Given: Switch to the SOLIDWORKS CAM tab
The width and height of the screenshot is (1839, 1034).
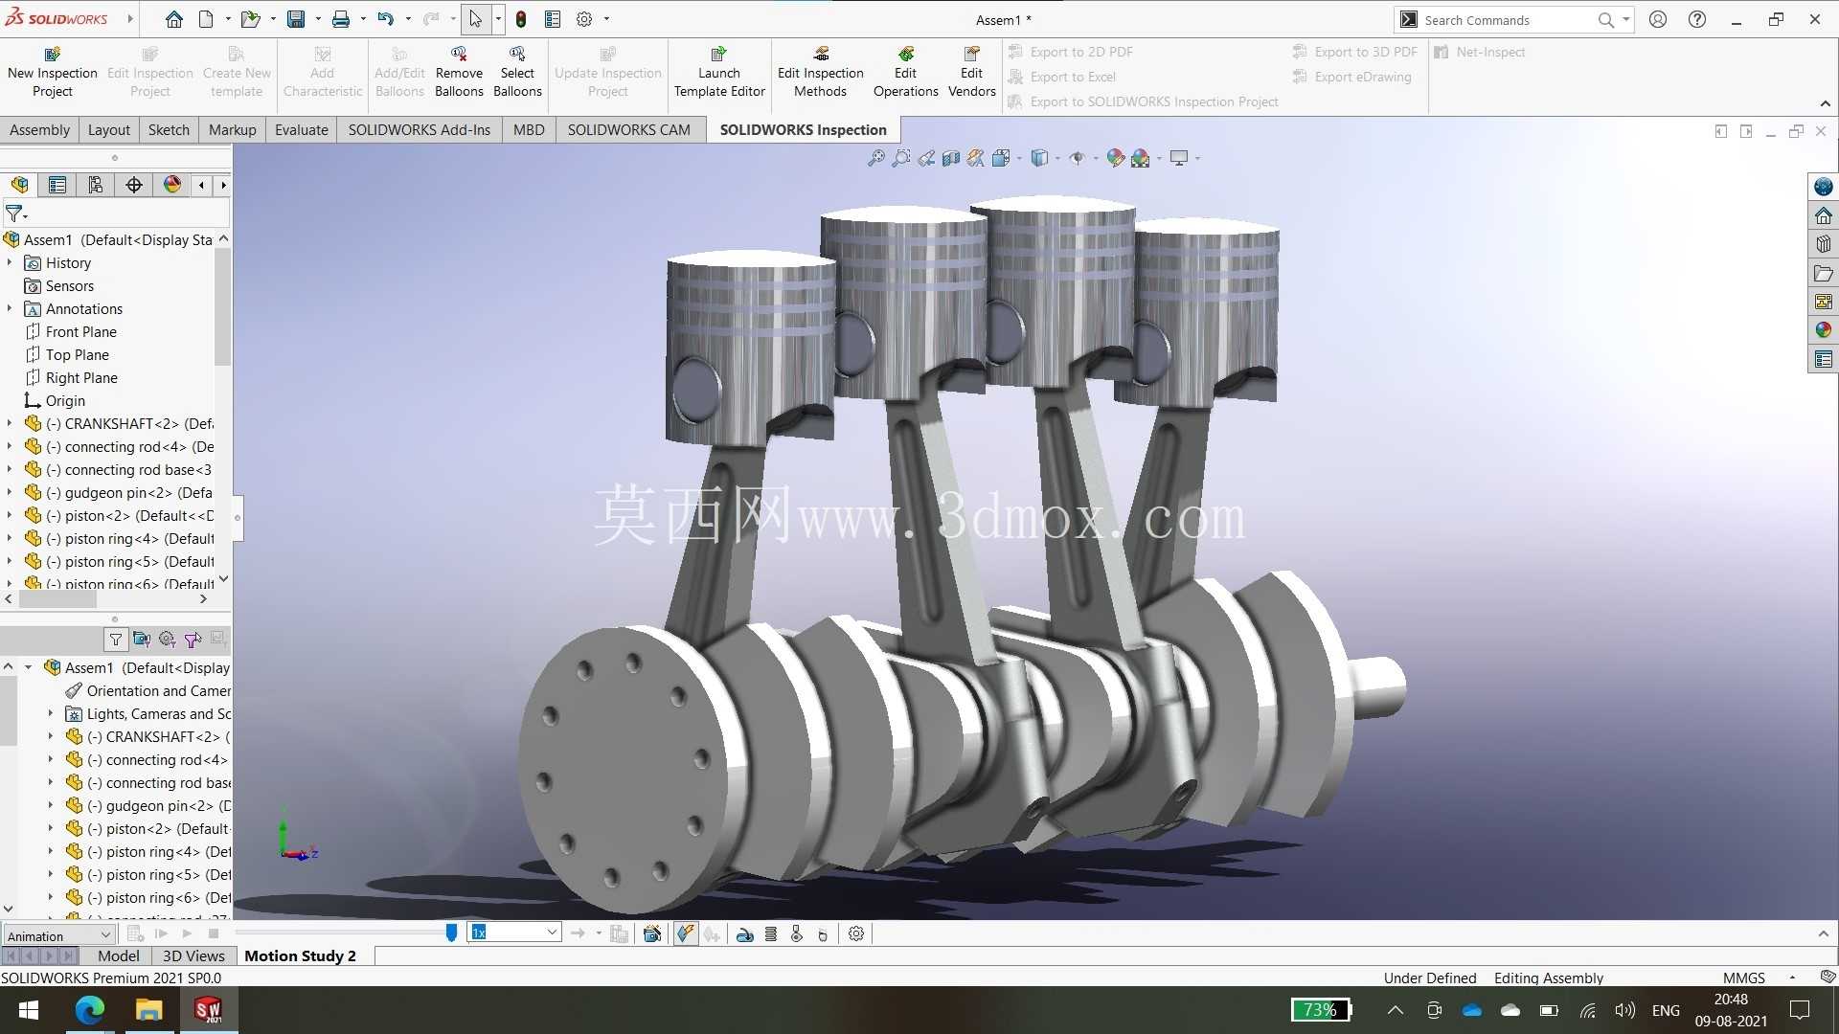Looking at the screenshot, I should click(628, 129).
